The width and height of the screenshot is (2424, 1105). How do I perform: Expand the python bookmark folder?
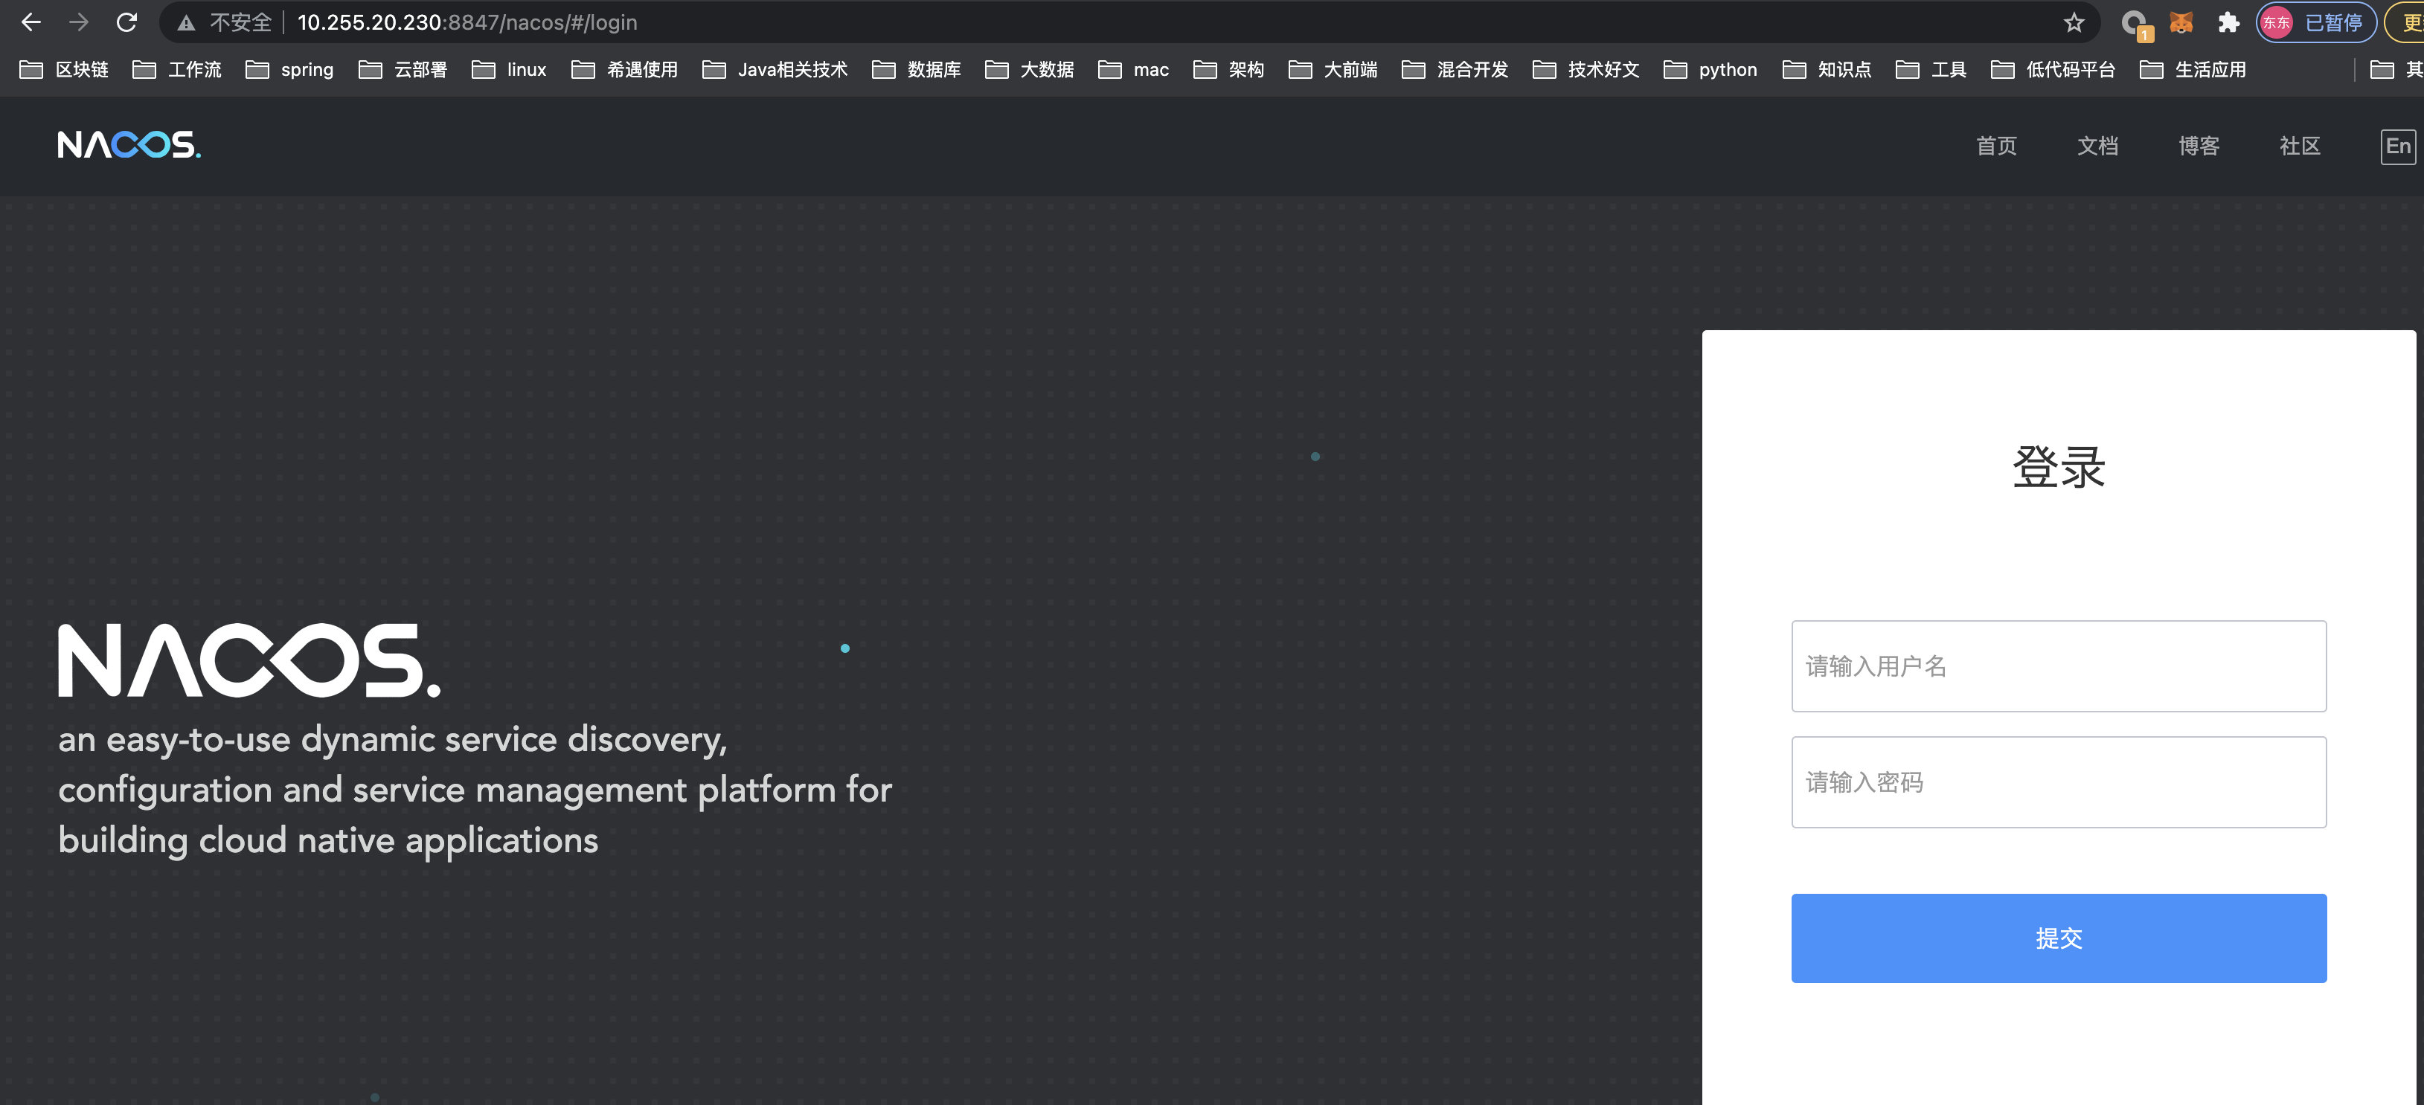[1710, 70]
